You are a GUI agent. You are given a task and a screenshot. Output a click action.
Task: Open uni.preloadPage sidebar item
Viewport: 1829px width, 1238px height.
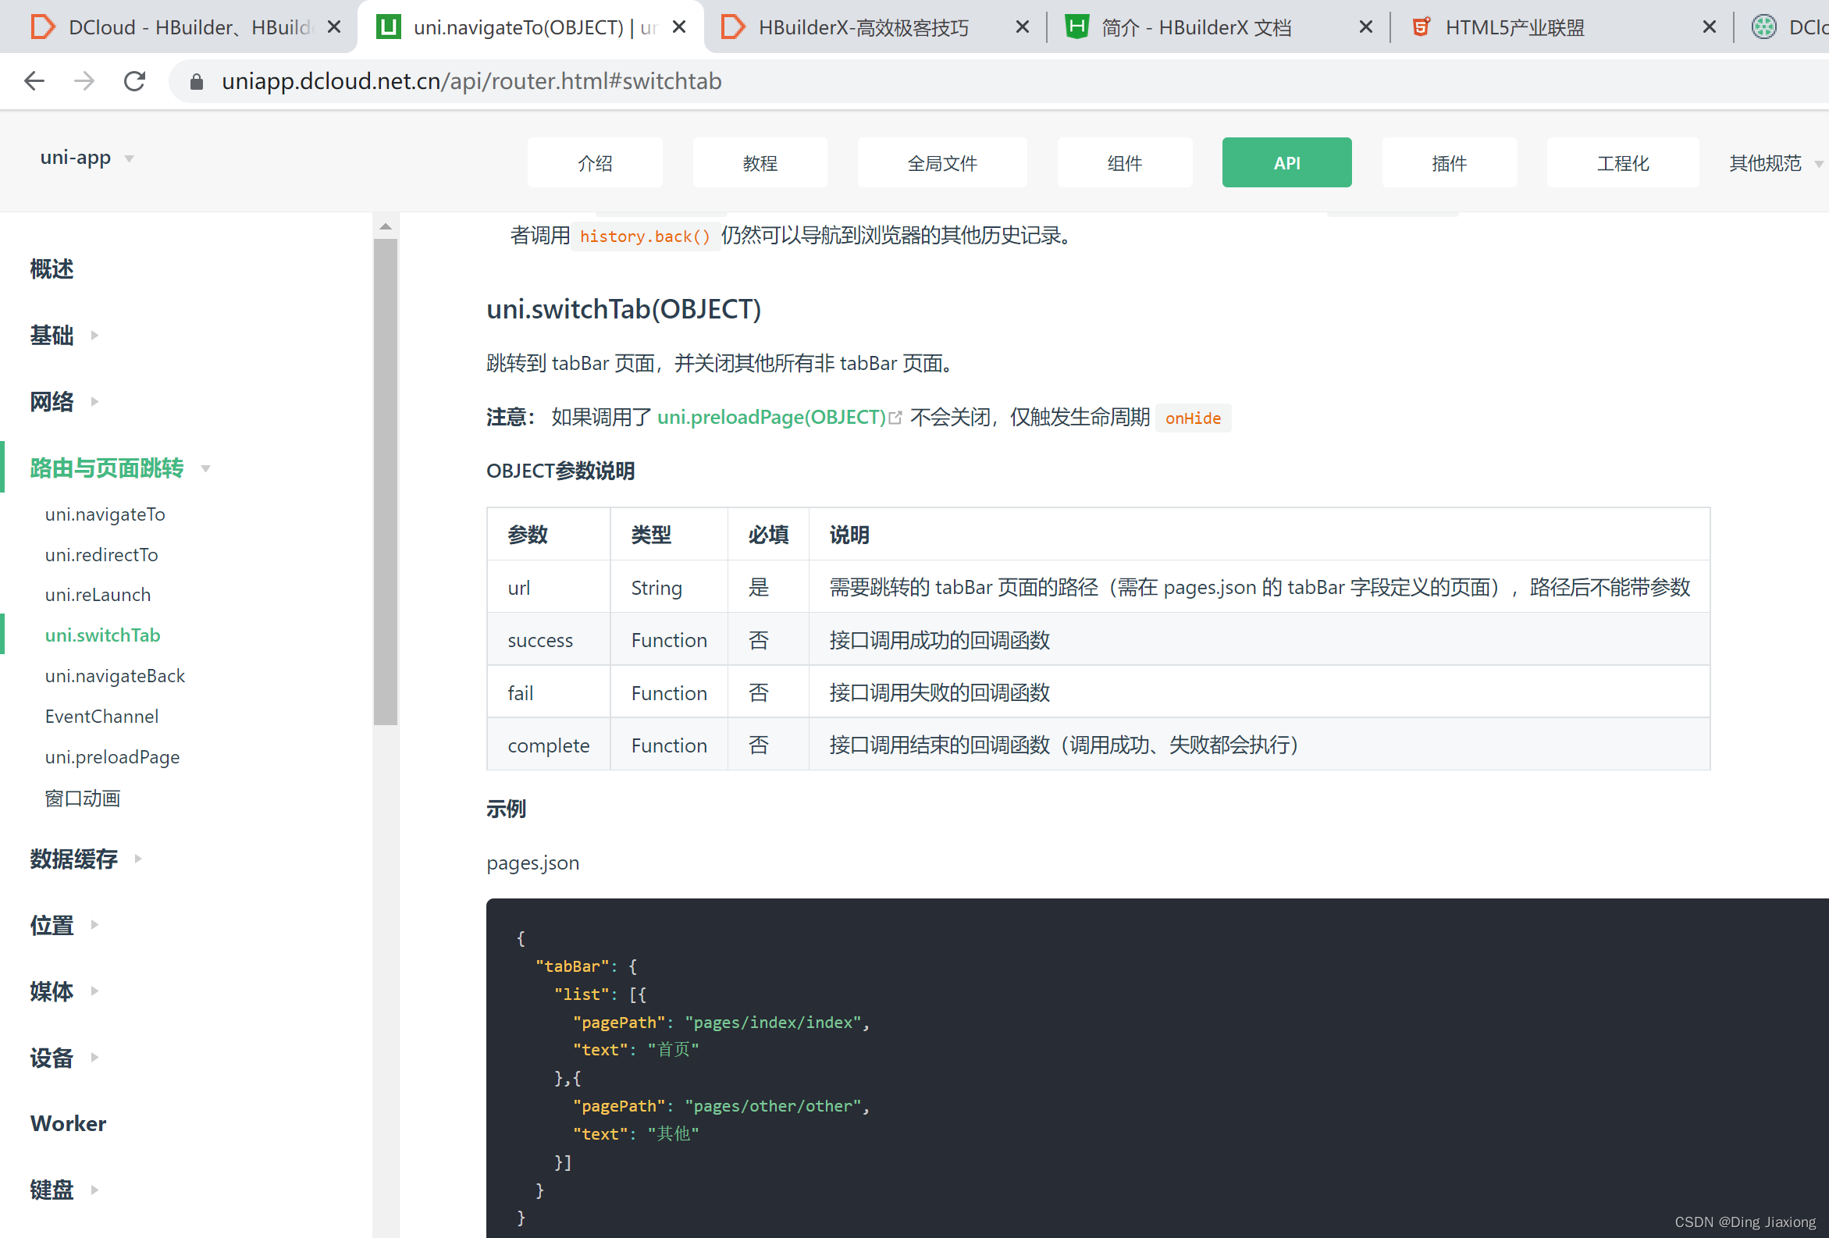pyautogui.click(x=112, y=757)
